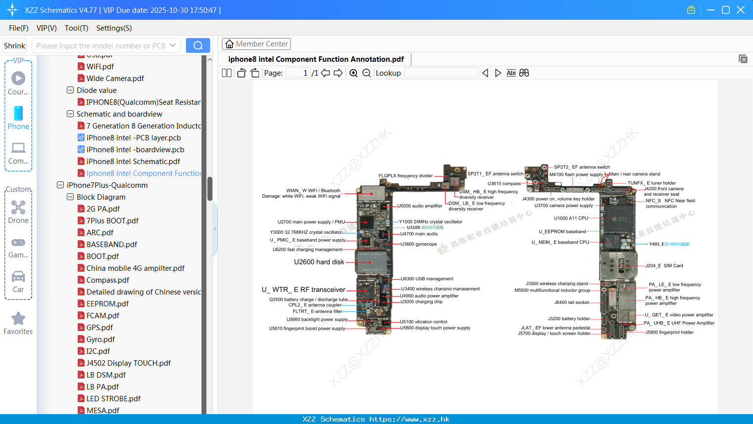Open the Tool menu
This screenshot has width=753, height=424.
77,28
